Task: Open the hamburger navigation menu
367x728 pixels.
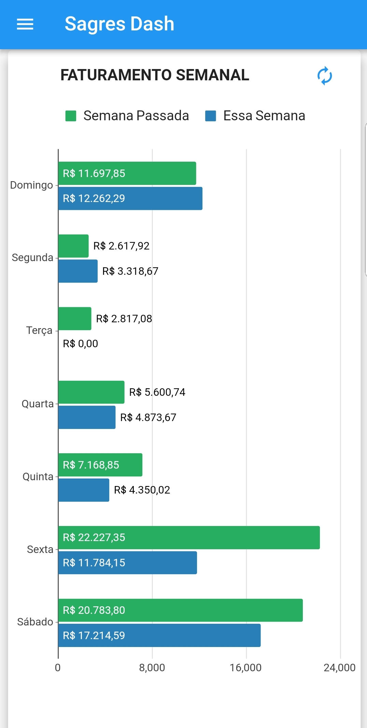Action: pyautogui.click(x=25, y=24)
